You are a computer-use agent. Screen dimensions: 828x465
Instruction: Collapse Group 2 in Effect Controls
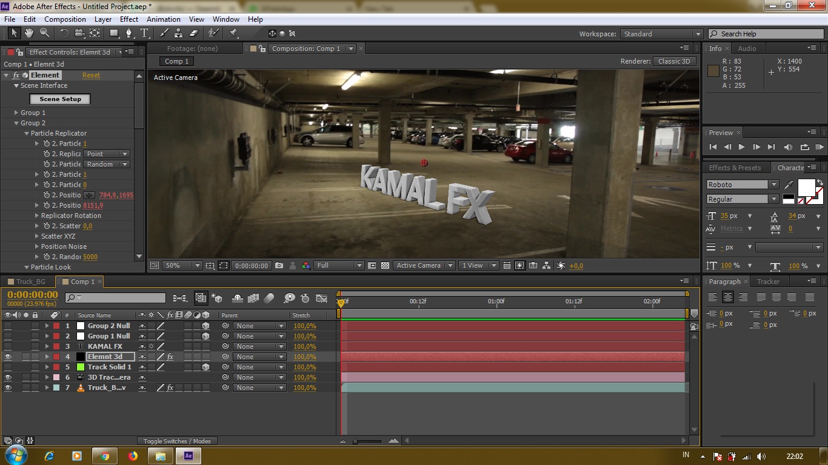(16, 123)
